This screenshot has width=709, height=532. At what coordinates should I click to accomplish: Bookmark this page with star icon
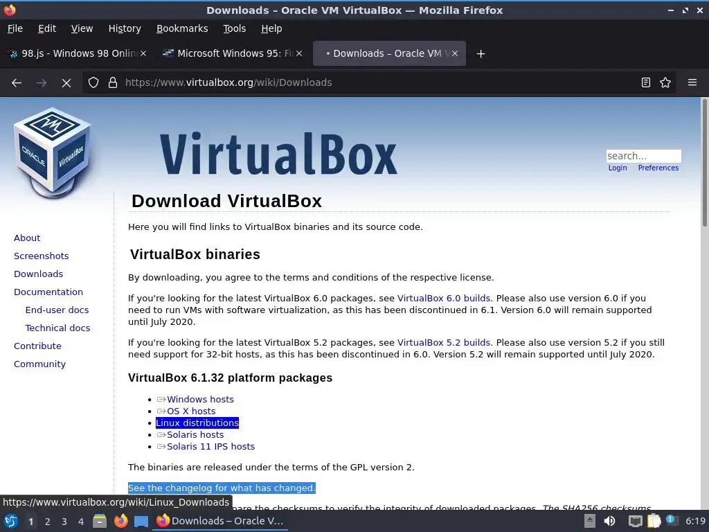(x=665, y=82)
